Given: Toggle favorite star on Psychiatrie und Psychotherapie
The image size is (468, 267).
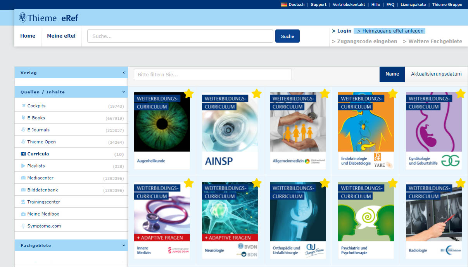Looking at the screenshot, I should click(393, 183).
